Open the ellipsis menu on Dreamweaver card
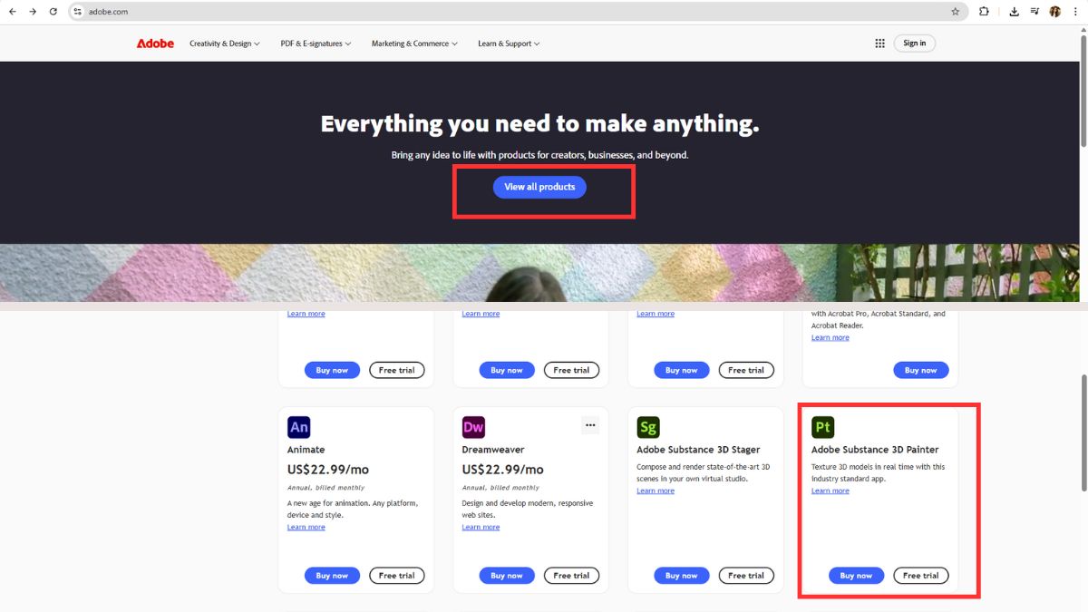Screen dimensions: 1088x612 tap(590, 424)
